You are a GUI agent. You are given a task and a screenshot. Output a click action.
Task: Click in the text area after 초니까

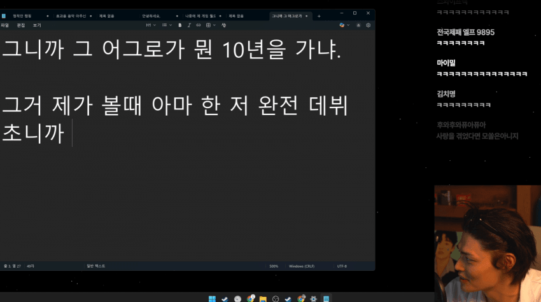pos(72,133)
